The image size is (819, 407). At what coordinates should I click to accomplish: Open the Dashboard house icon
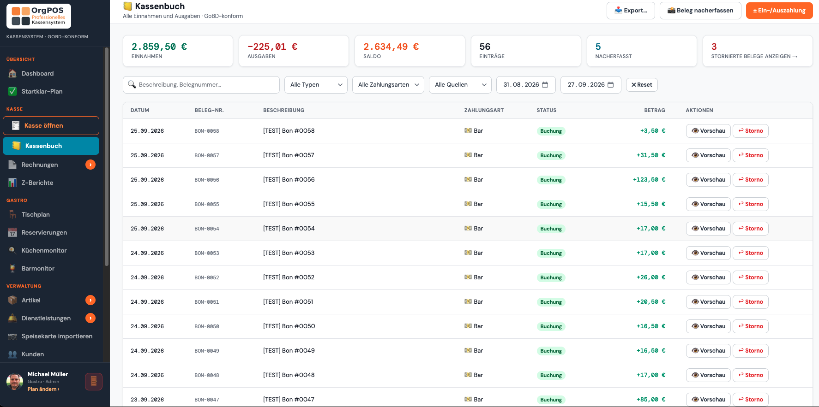[x=12, y=73]
